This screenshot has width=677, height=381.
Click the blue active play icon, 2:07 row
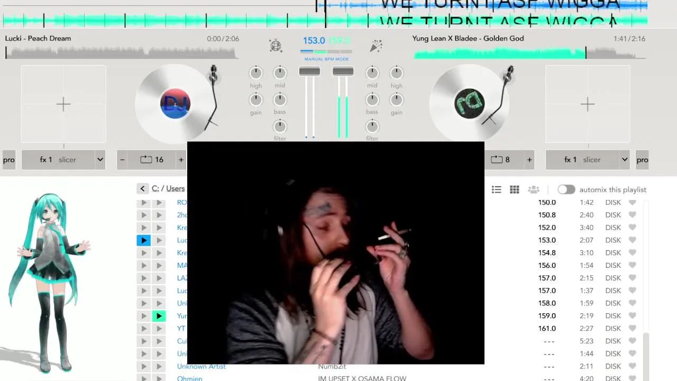pos(143,240)
